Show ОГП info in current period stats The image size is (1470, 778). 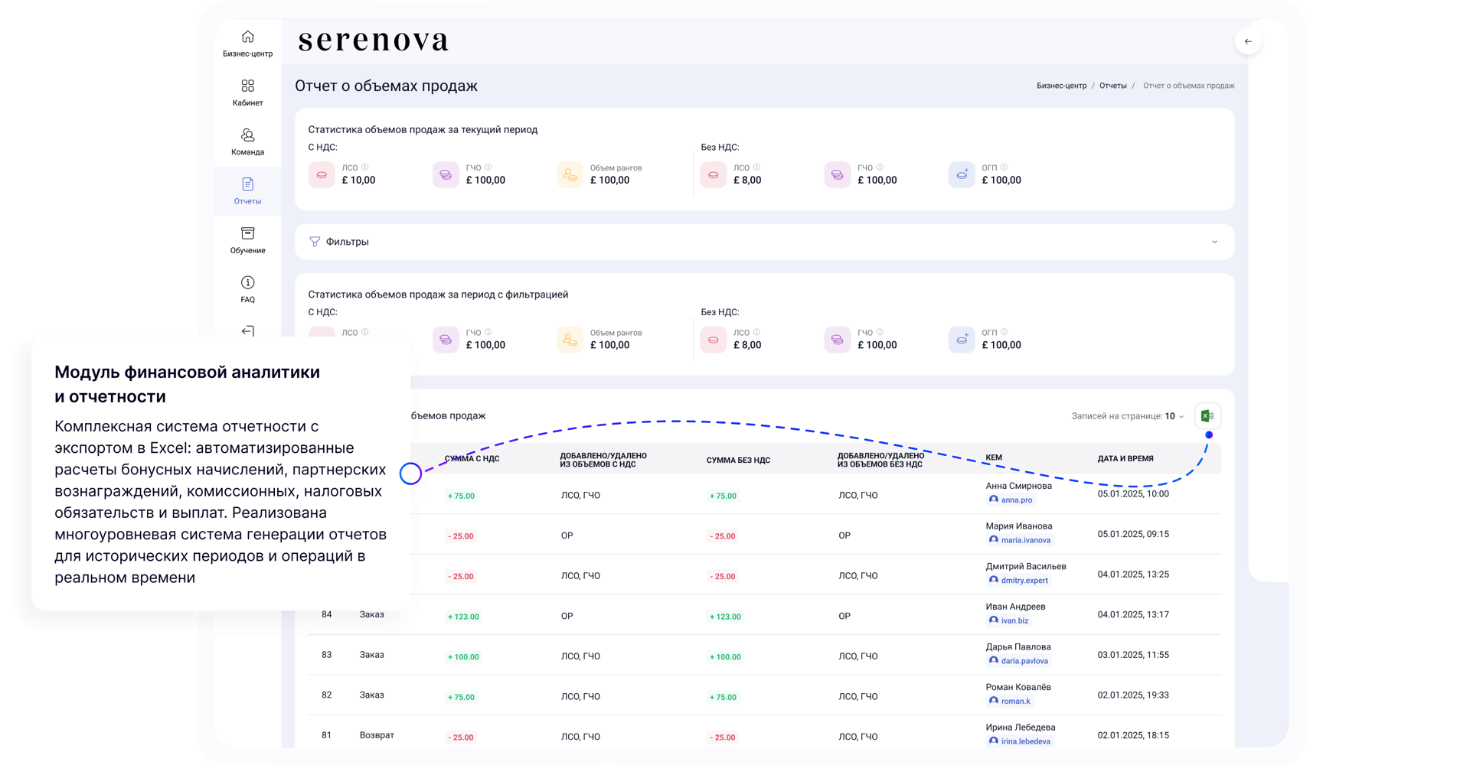(x=1004, y=167)
